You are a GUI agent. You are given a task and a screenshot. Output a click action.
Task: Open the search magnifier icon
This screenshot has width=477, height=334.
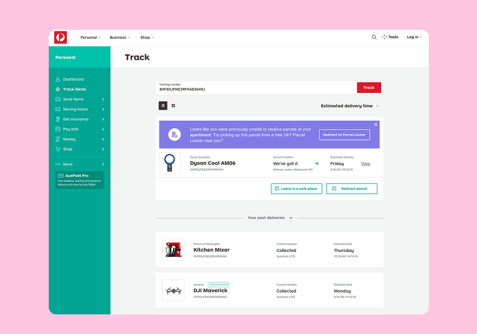click(x=374, y=37)
